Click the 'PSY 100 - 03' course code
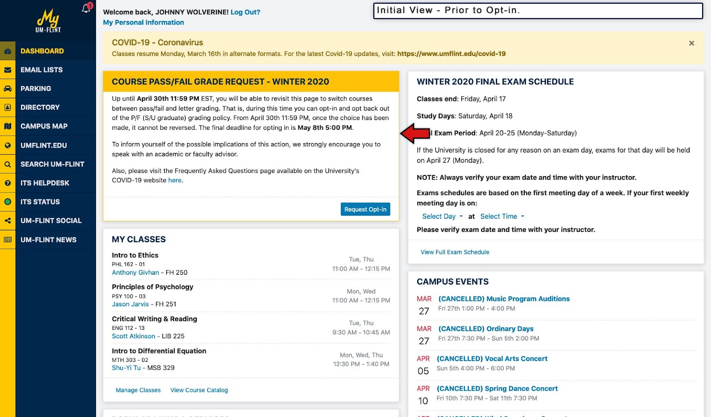 coord(129,296)
